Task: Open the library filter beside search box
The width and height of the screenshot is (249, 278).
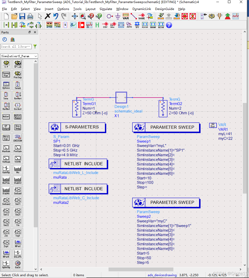Action: 35,47
